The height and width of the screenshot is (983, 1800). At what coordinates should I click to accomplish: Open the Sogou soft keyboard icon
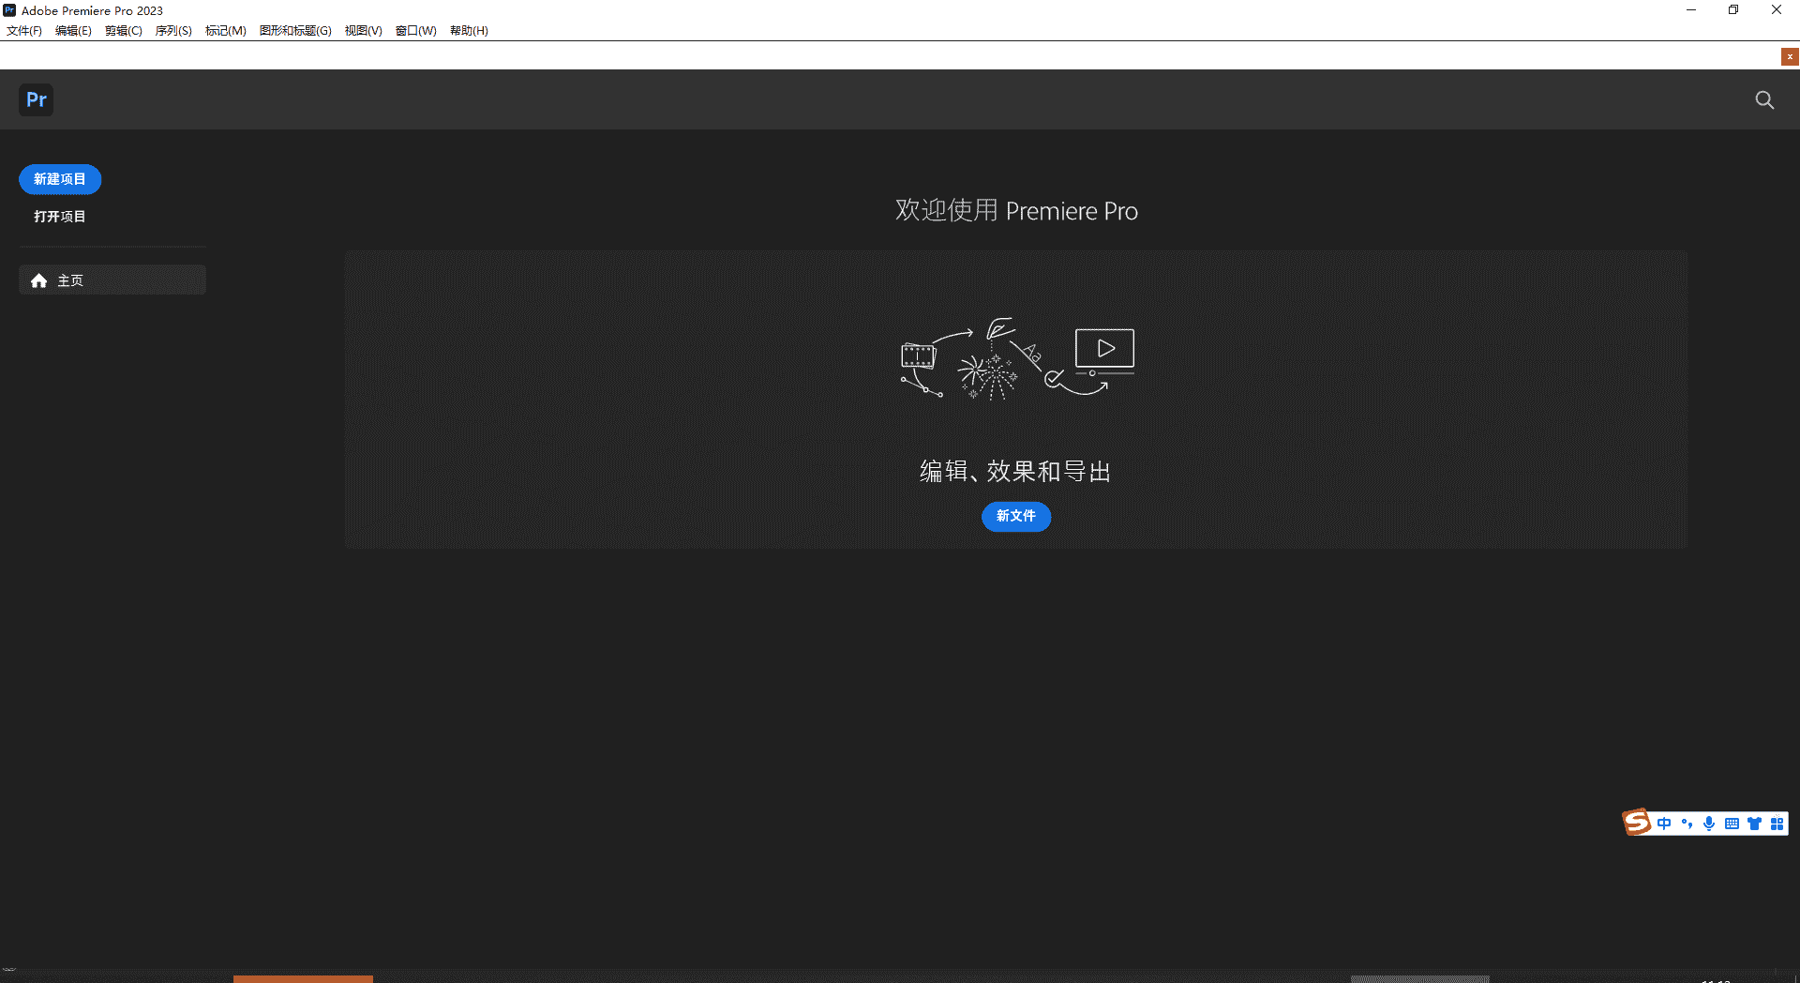1732,824
